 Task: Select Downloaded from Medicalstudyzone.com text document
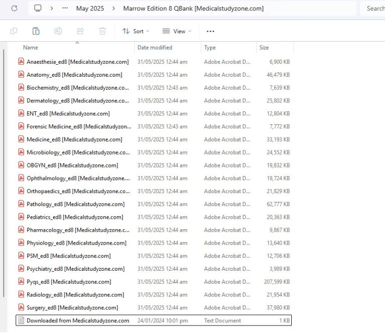pyautogui.click(x=78, y=320)
